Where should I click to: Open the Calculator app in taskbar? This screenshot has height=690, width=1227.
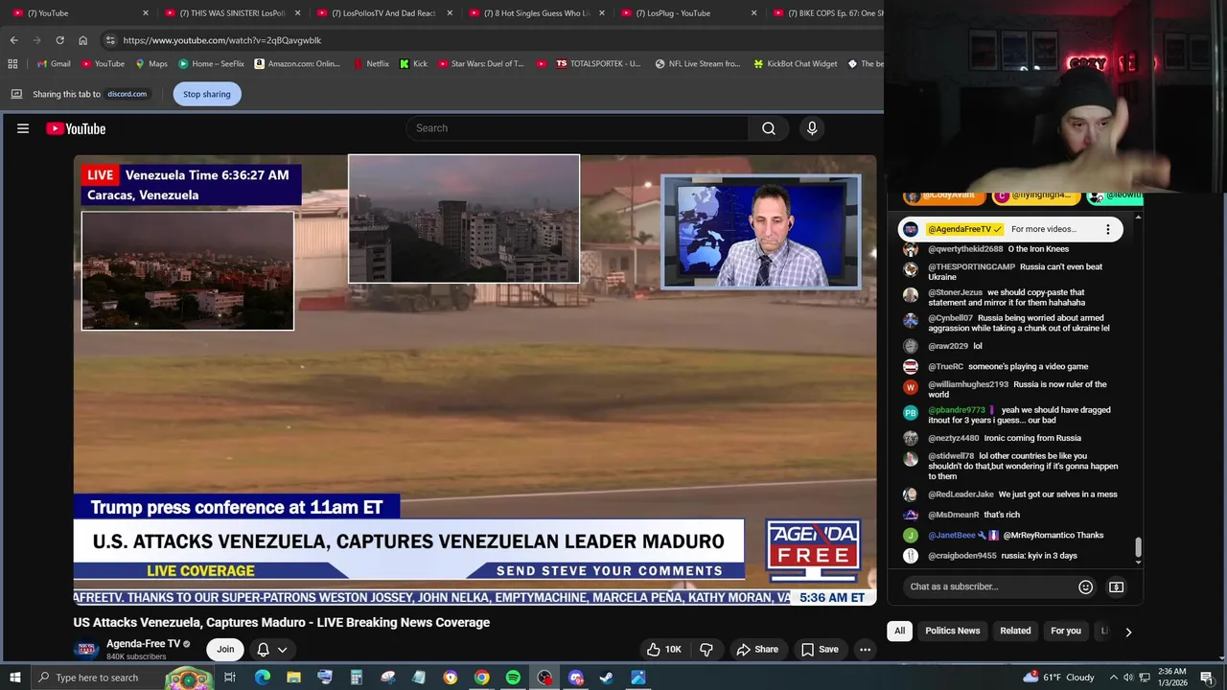(356, 678)
